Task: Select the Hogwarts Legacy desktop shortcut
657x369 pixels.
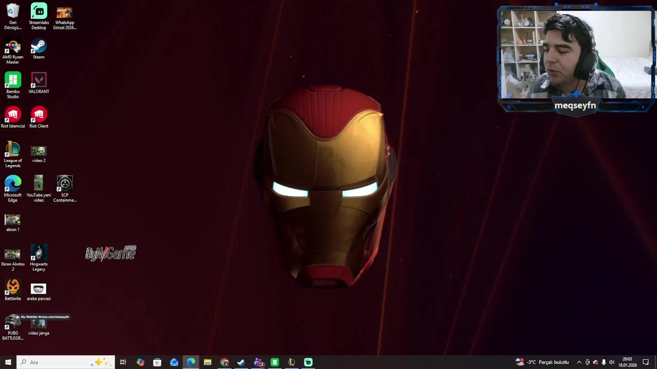Action: pos(38,258)
